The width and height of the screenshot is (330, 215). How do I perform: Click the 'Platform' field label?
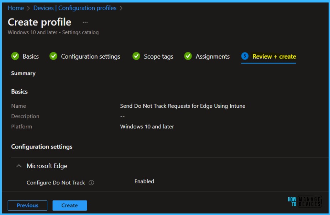click(x=21, y=127)
